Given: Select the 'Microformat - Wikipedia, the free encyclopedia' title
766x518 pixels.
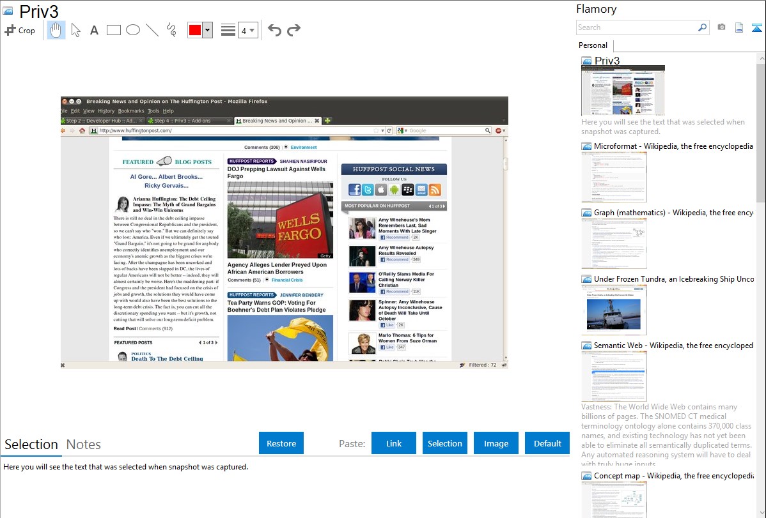Looking at the screenshot, I should click(673, 146).
